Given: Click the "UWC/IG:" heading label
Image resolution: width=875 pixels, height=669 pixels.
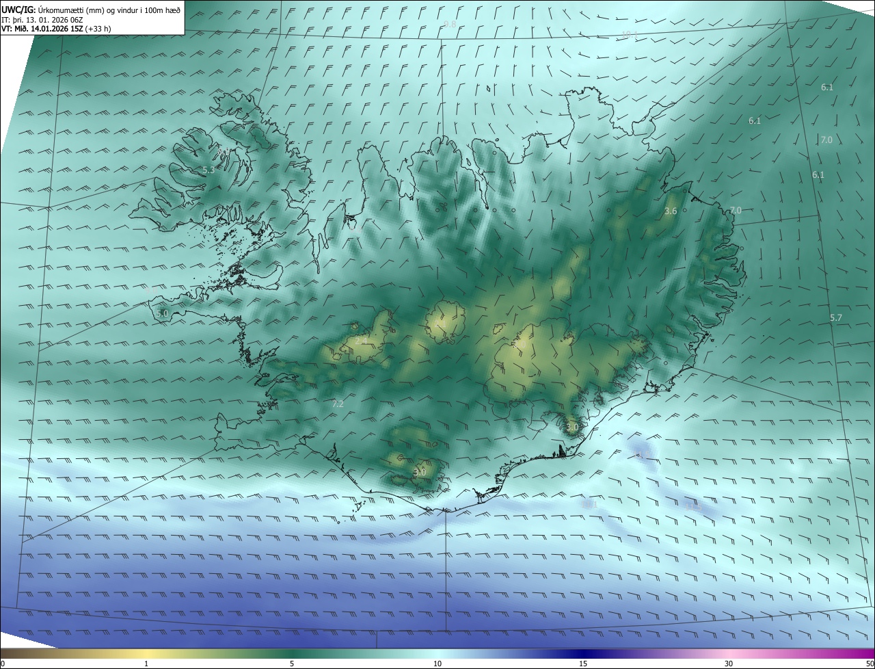Looking at the screenshot, I should (x=18, y=10).
